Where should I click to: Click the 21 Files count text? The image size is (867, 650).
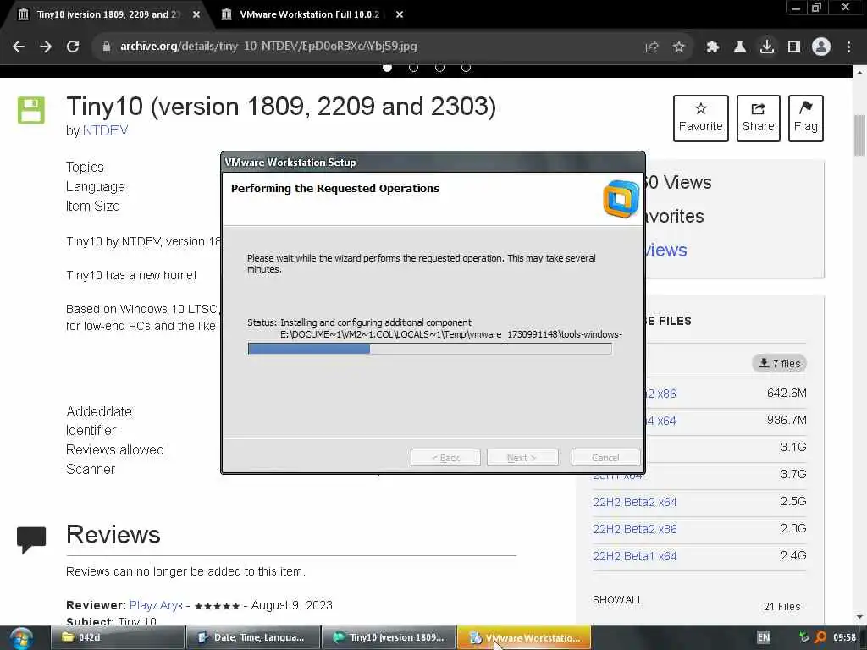point(781,606)
